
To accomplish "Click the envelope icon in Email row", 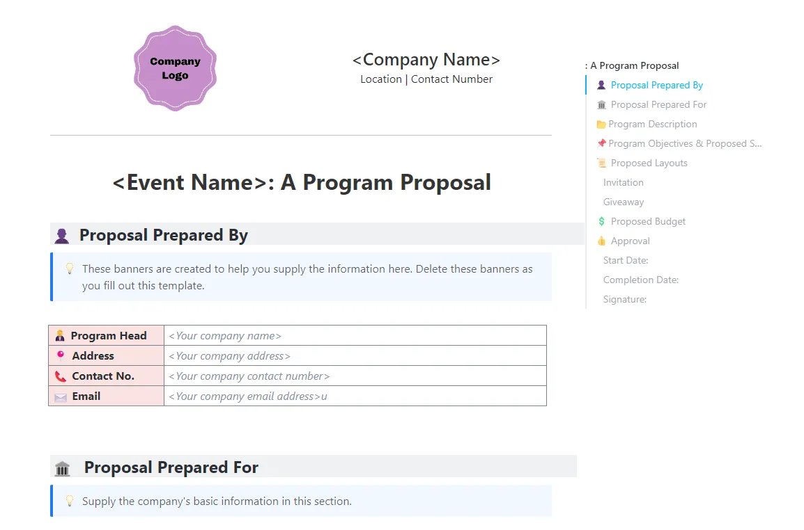I will (61, 397).
